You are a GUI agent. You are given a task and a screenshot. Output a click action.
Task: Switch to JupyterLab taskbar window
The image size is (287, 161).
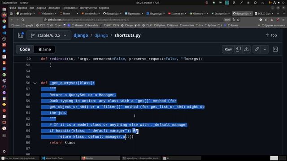pos(20,158)
